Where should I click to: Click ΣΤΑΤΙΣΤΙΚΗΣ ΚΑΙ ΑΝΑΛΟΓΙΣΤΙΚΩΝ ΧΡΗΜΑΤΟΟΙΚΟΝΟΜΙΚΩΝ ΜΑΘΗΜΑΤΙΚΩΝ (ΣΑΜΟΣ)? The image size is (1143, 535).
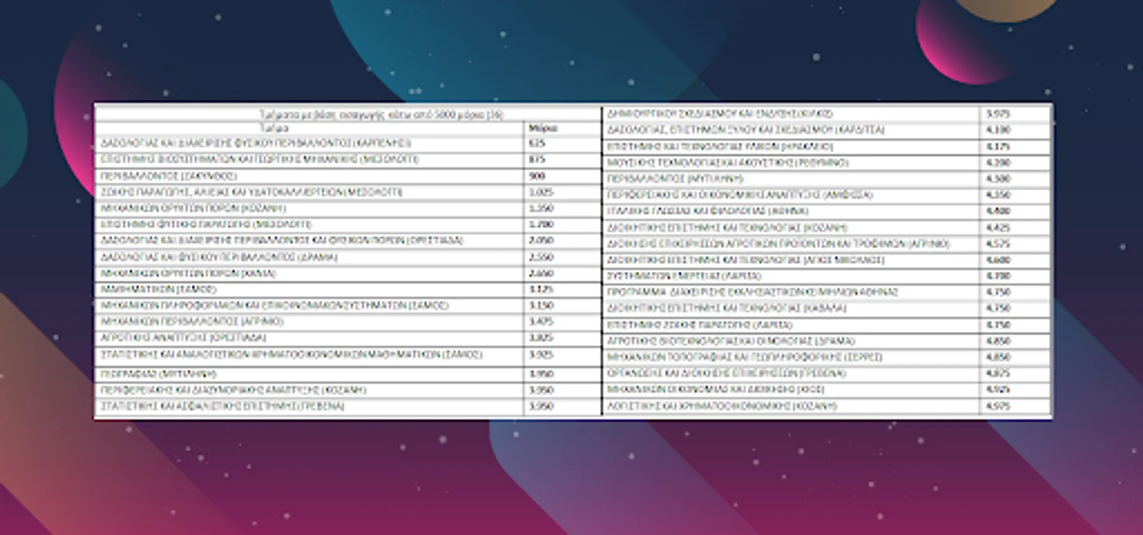291,354
